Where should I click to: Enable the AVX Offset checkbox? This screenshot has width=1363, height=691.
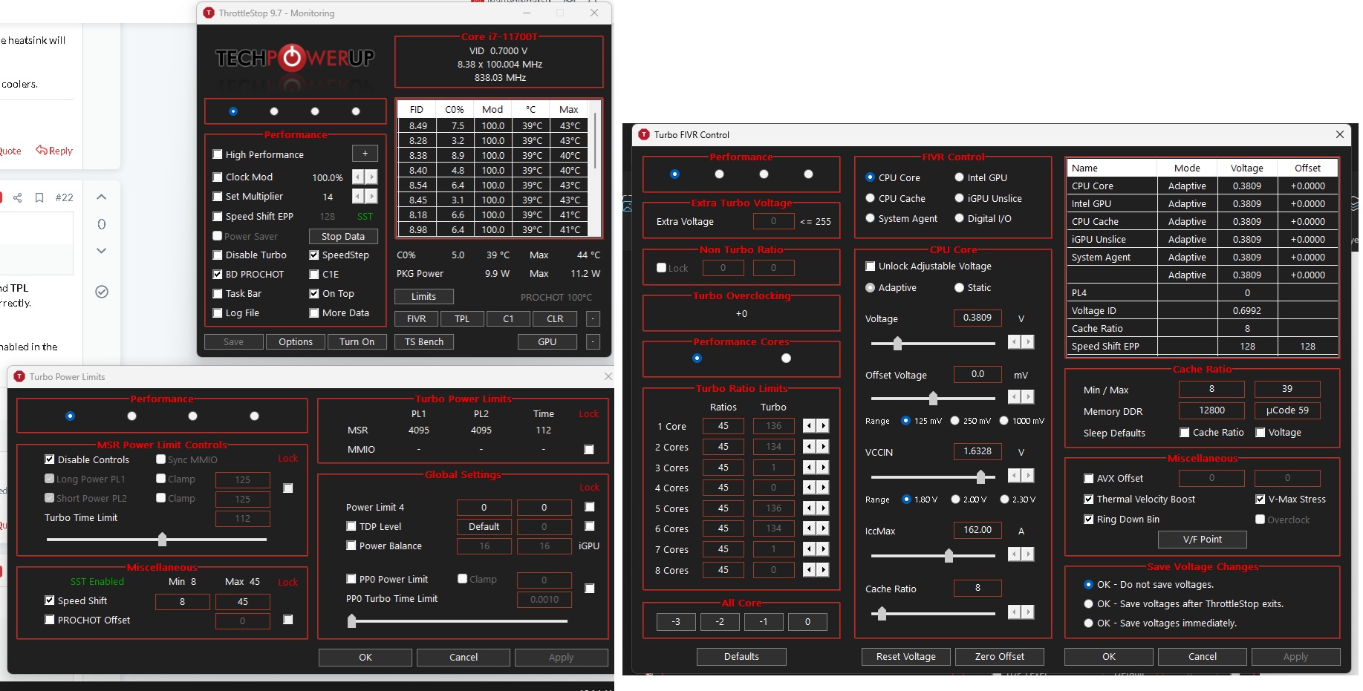1089,478
